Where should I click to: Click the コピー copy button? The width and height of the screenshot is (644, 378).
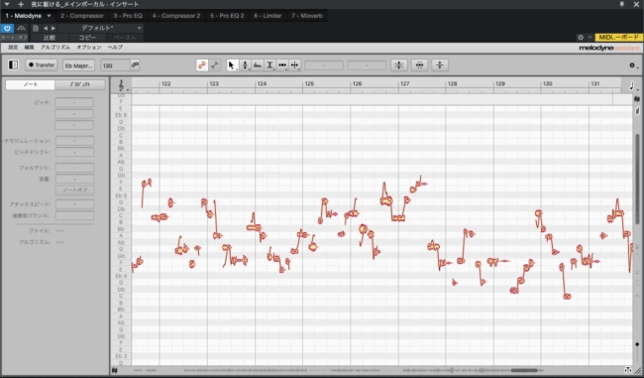(x=87, y=38)
